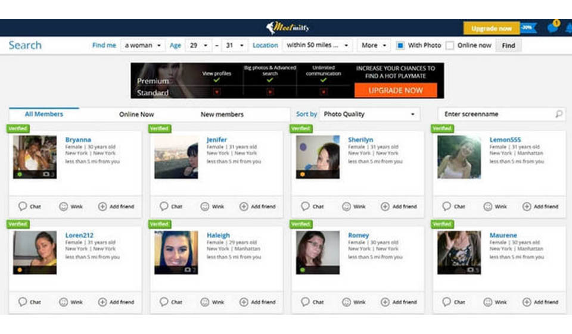Click the yellow Upgrade now button
This screenshot has width=572, height=334.
click(x=491, y=28)
